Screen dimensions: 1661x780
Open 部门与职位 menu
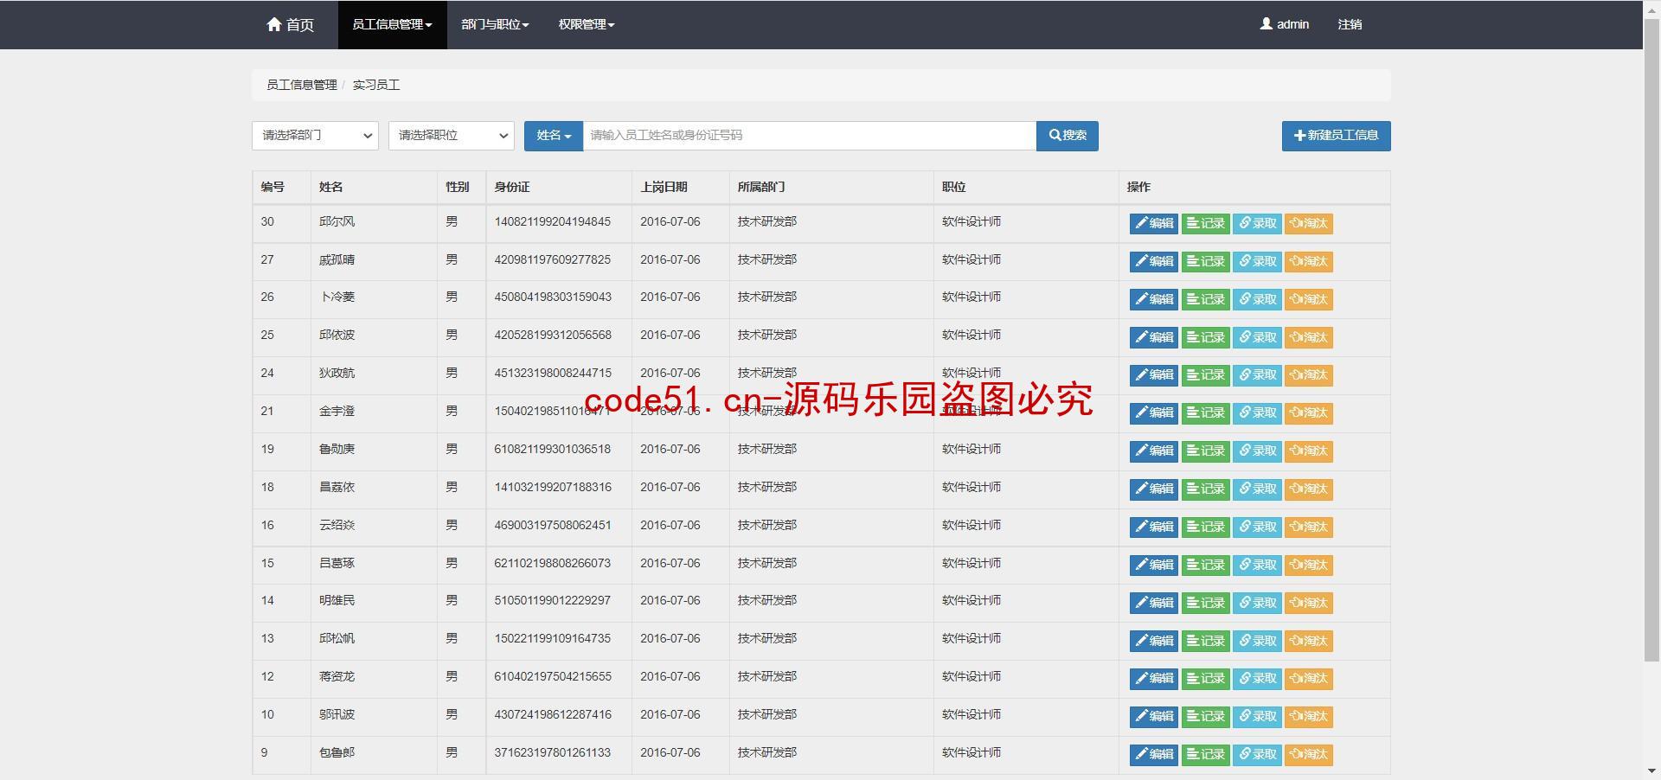pyautogui.click(x=495, y=24)
